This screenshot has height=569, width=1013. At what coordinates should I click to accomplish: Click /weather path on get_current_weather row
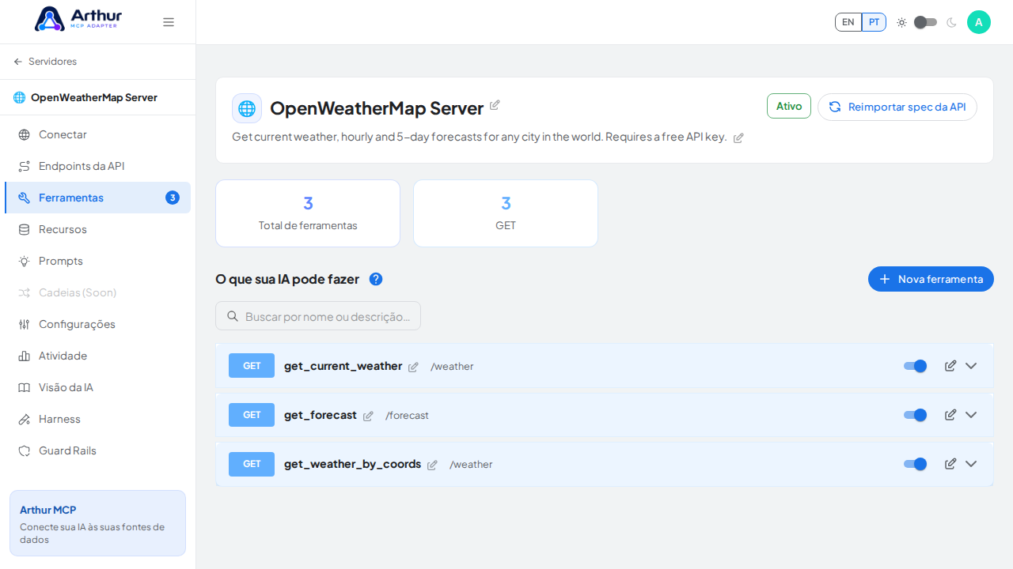click(x=452, y=367)
